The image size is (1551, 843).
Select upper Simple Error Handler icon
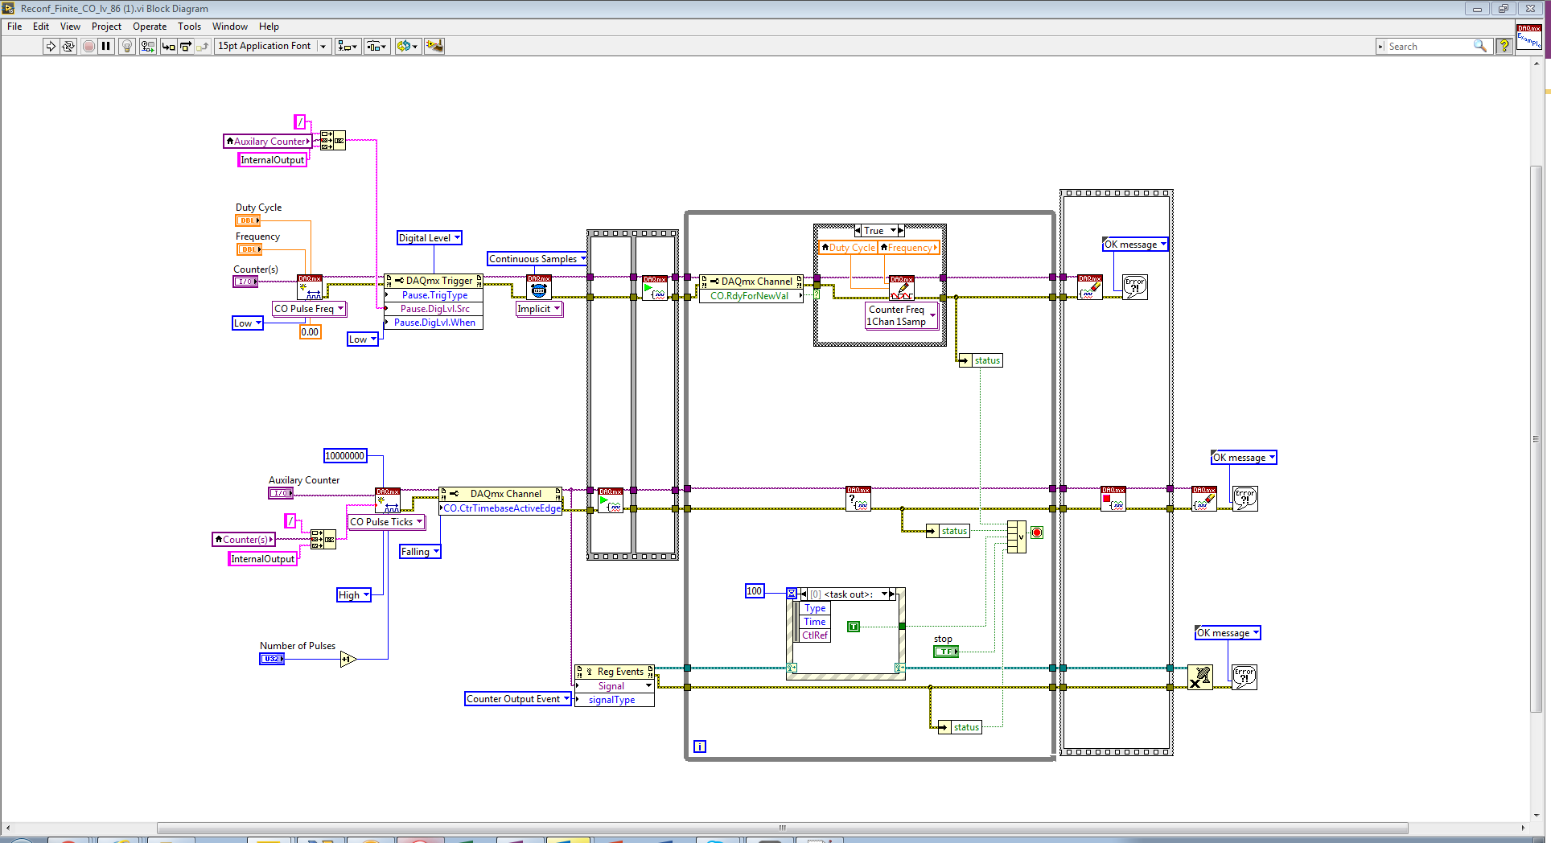[x=1135, y=287]
